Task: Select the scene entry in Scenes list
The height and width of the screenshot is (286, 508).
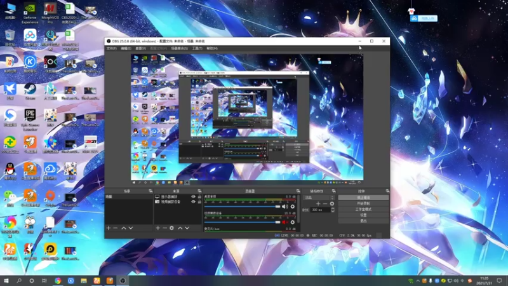Action: pyautogui.click(x=129, y=197)
